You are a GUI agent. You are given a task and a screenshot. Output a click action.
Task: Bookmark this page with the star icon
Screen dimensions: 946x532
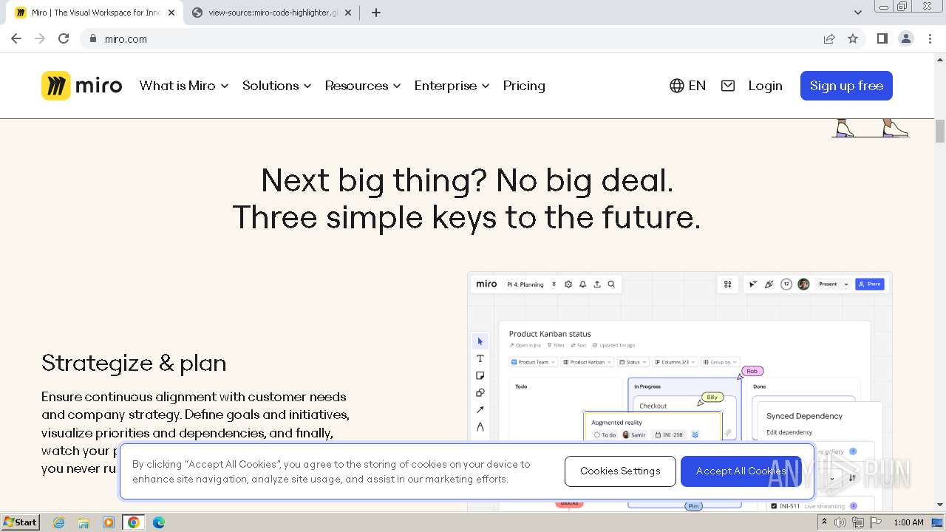853,38
